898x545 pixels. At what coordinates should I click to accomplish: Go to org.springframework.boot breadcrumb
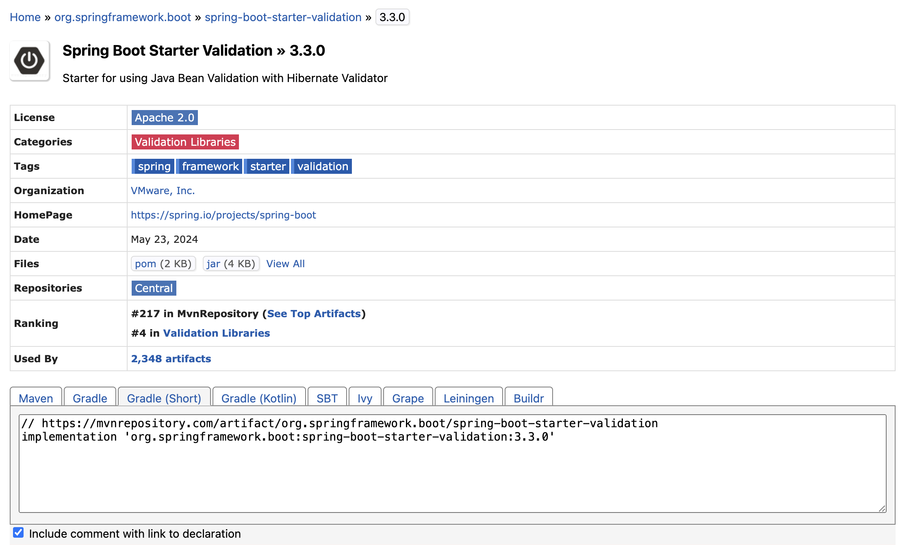[122, 17]
